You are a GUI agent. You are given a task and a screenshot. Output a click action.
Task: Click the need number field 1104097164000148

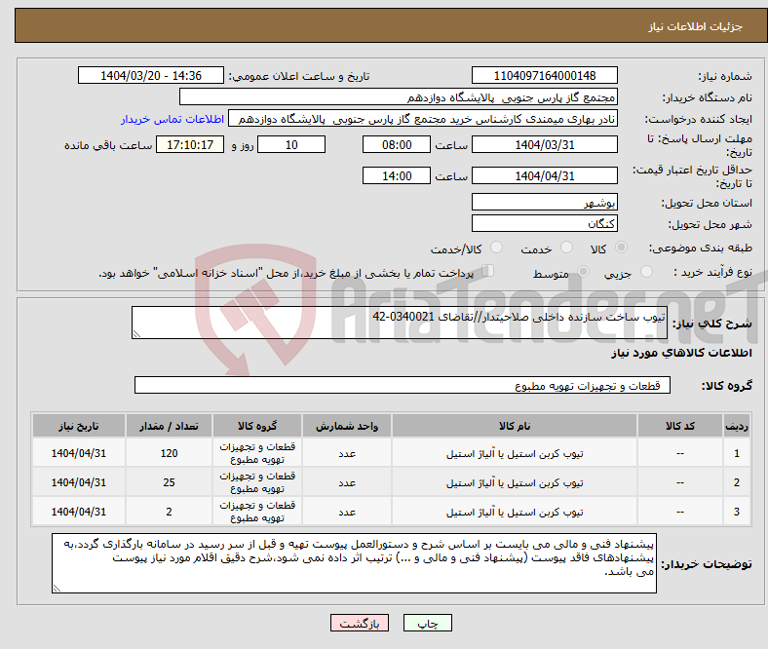click(545, 76)
